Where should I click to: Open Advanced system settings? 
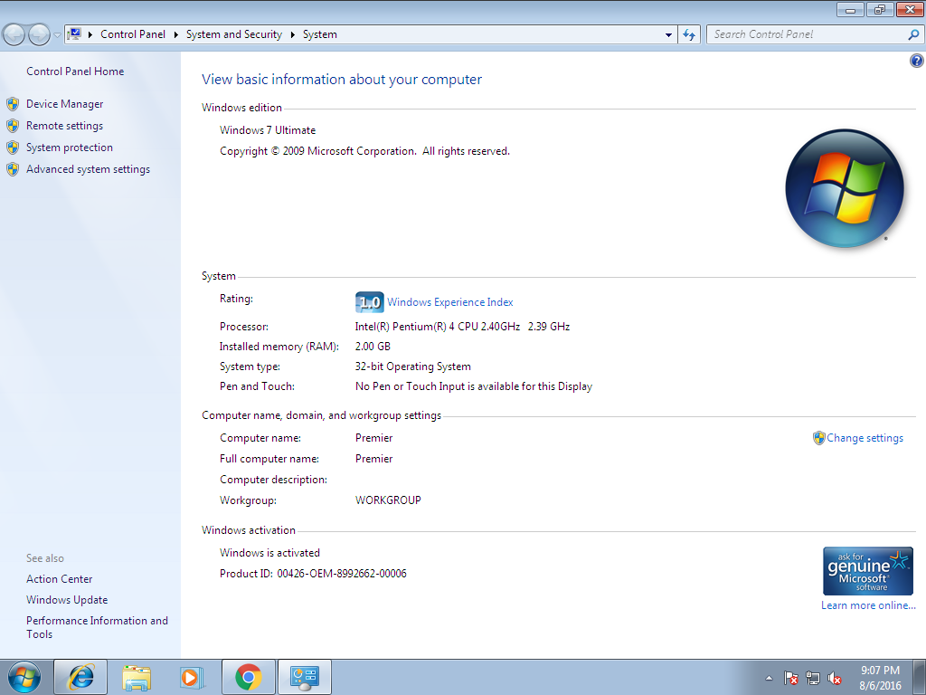coord(88,169)
